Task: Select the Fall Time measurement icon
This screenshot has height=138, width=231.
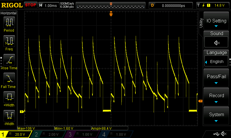Action: [x=9, y=78]
